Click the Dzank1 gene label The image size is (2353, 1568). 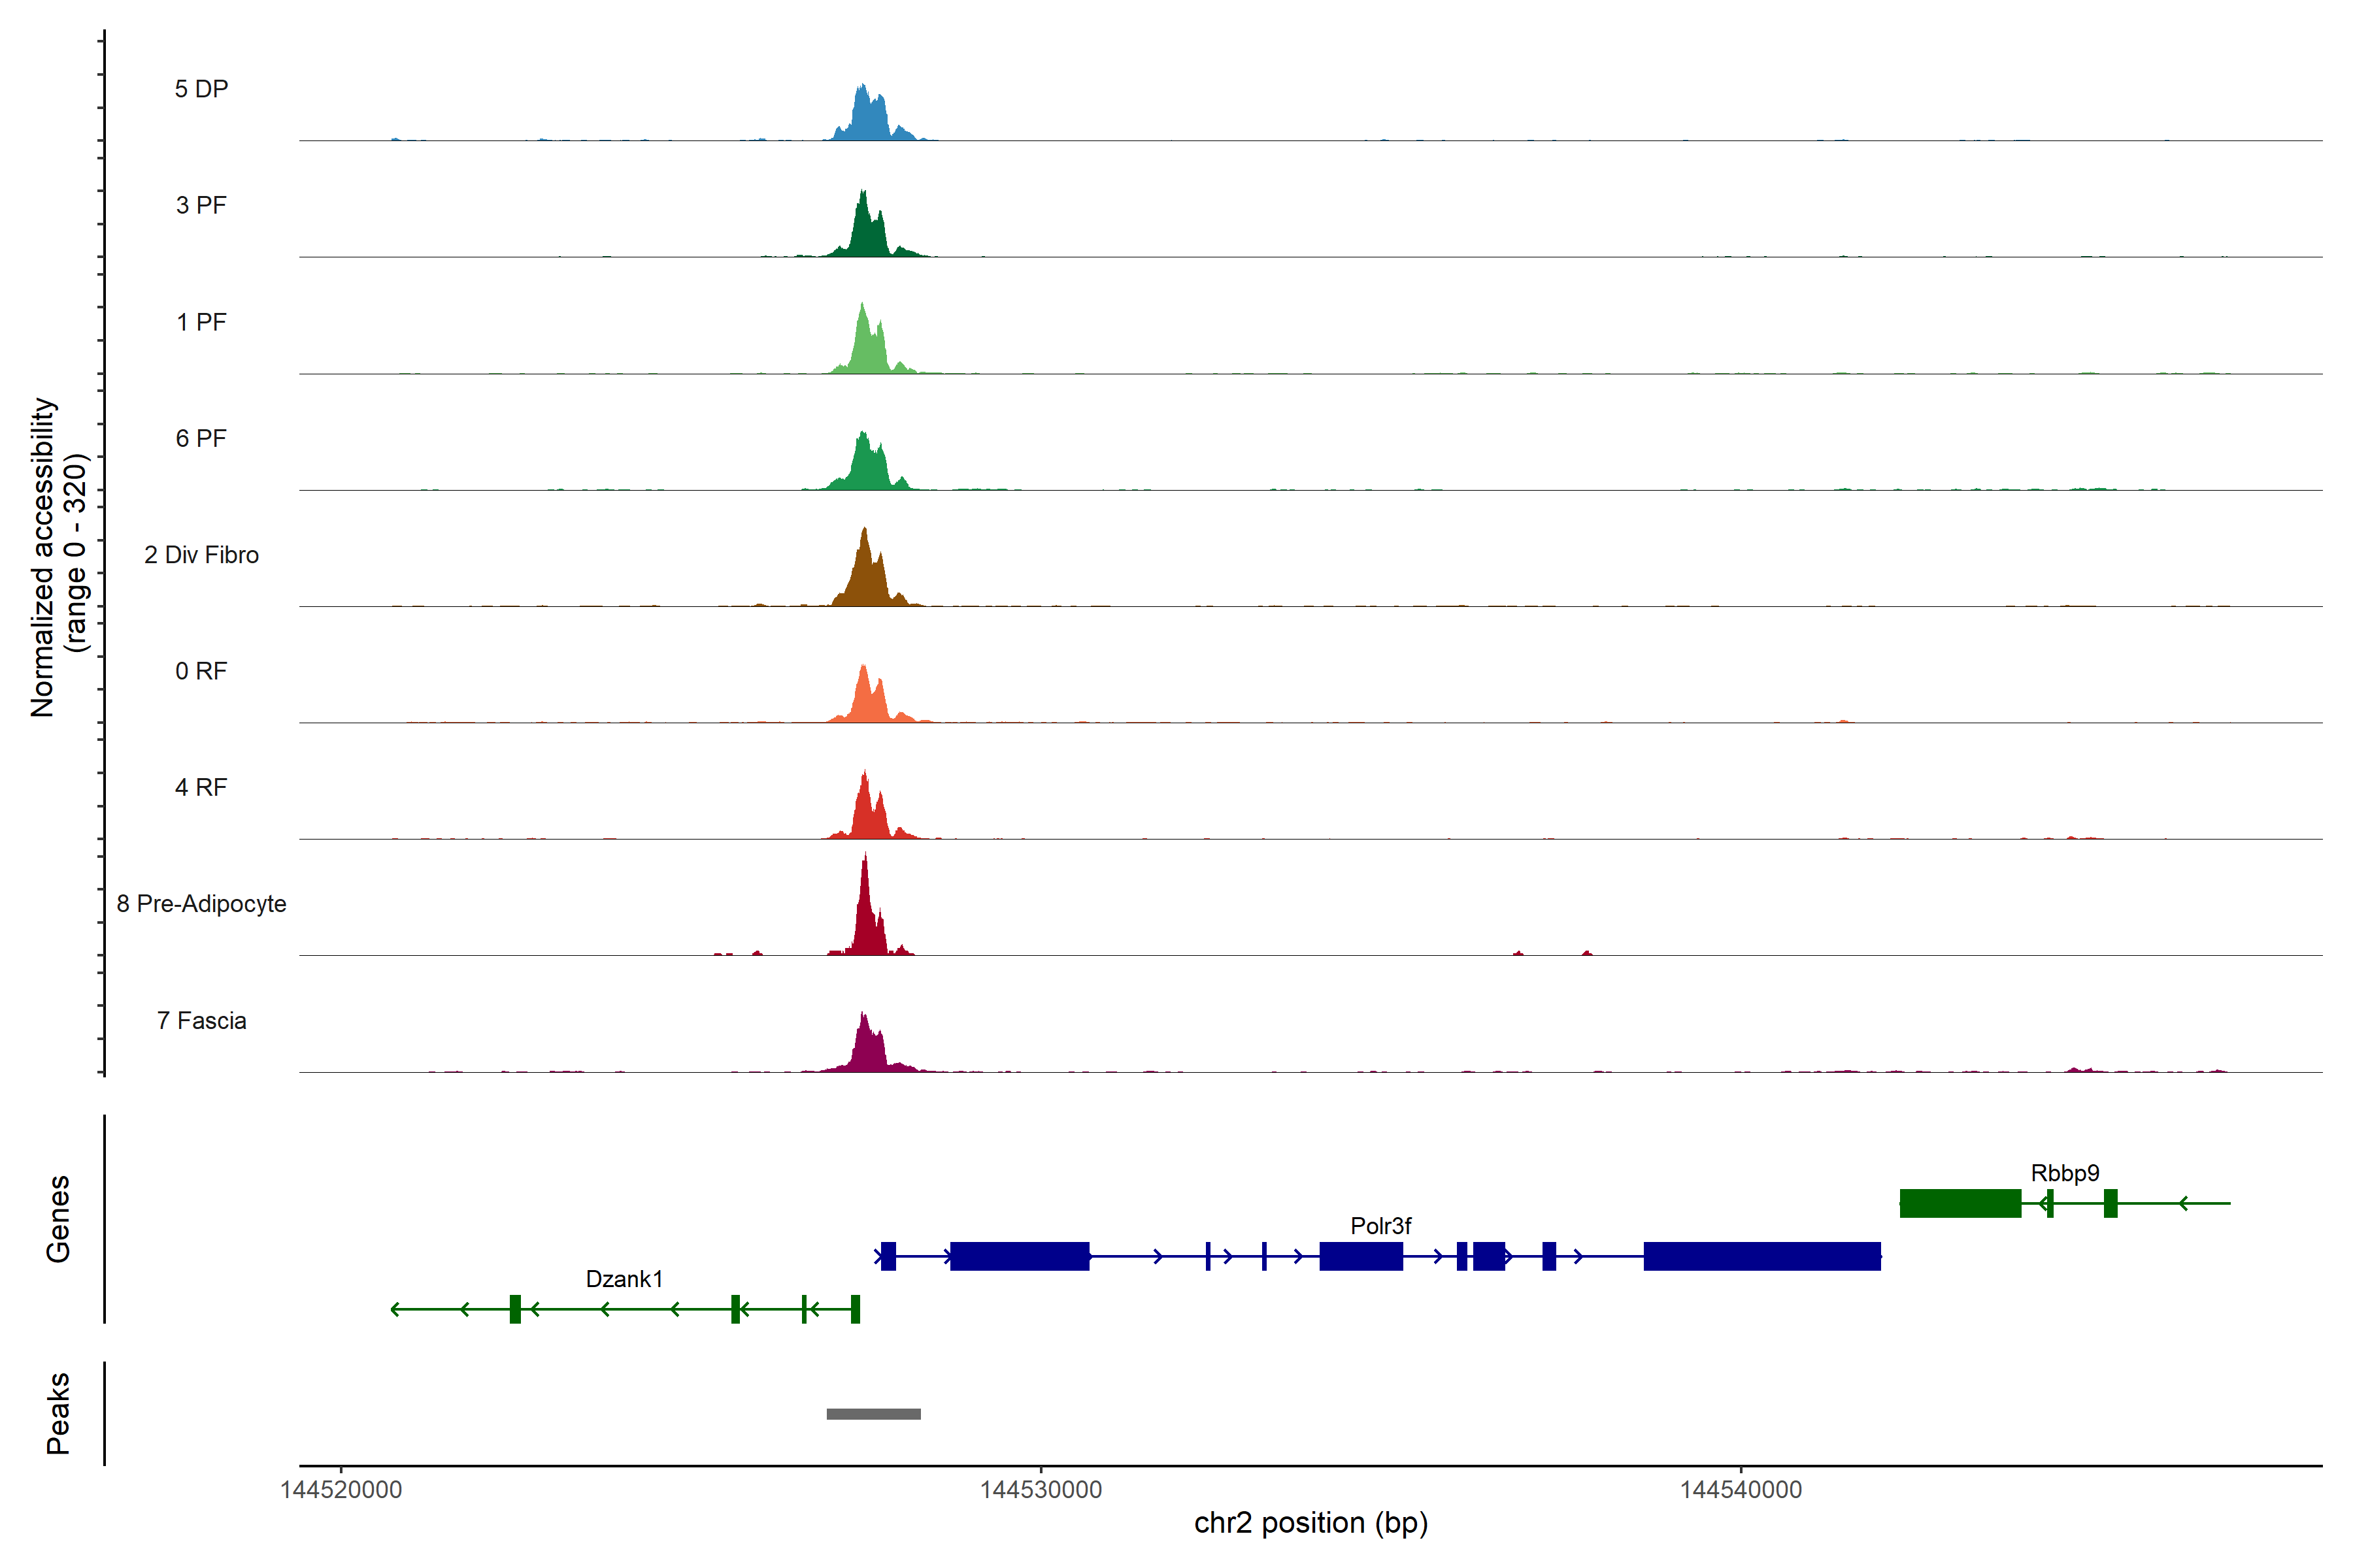624,1279
